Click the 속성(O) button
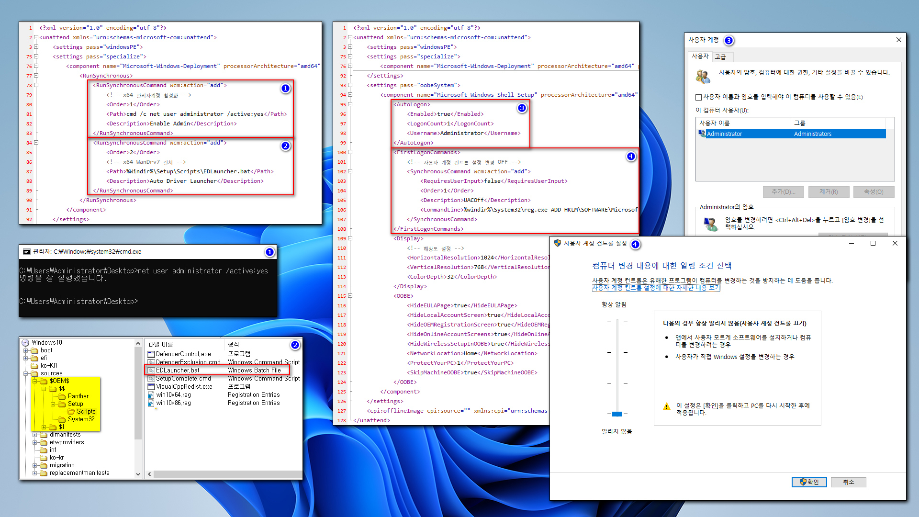 click(x=874, y=192)
